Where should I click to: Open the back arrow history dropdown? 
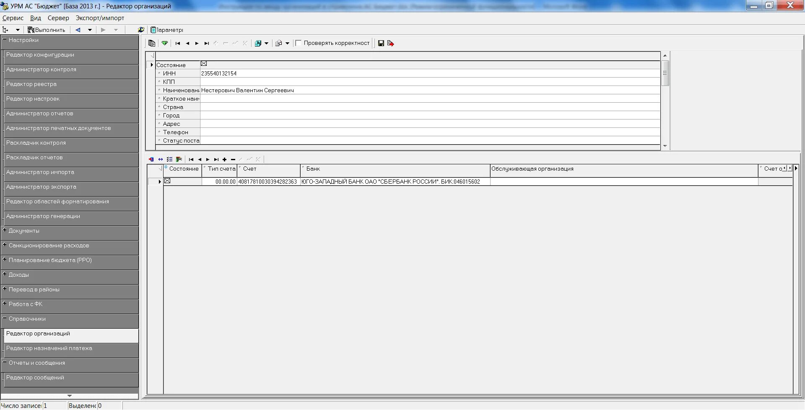click(90, 30)
